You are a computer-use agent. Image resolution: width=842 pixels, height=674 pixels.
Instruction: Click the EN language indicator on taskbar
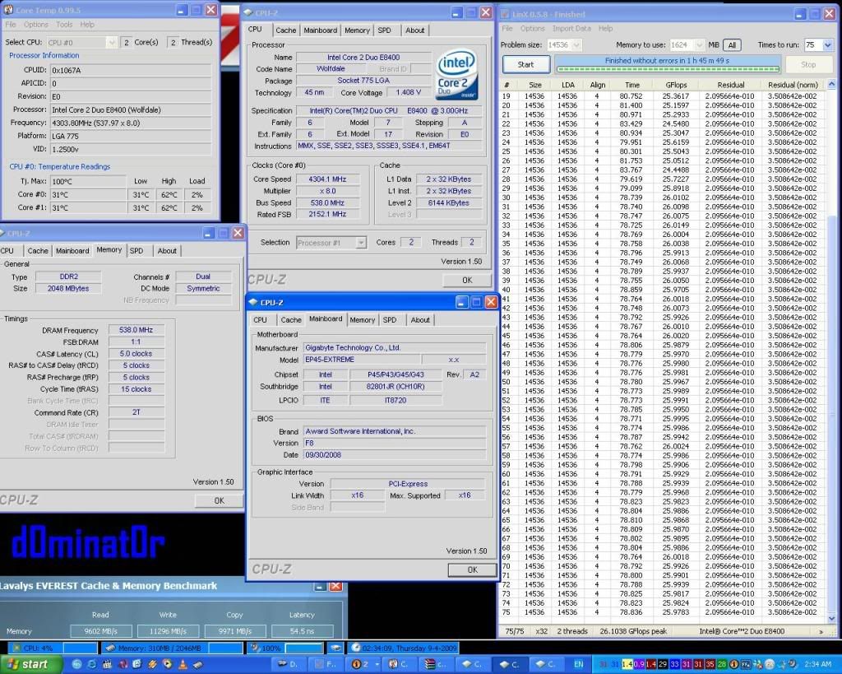coord(578,664)
